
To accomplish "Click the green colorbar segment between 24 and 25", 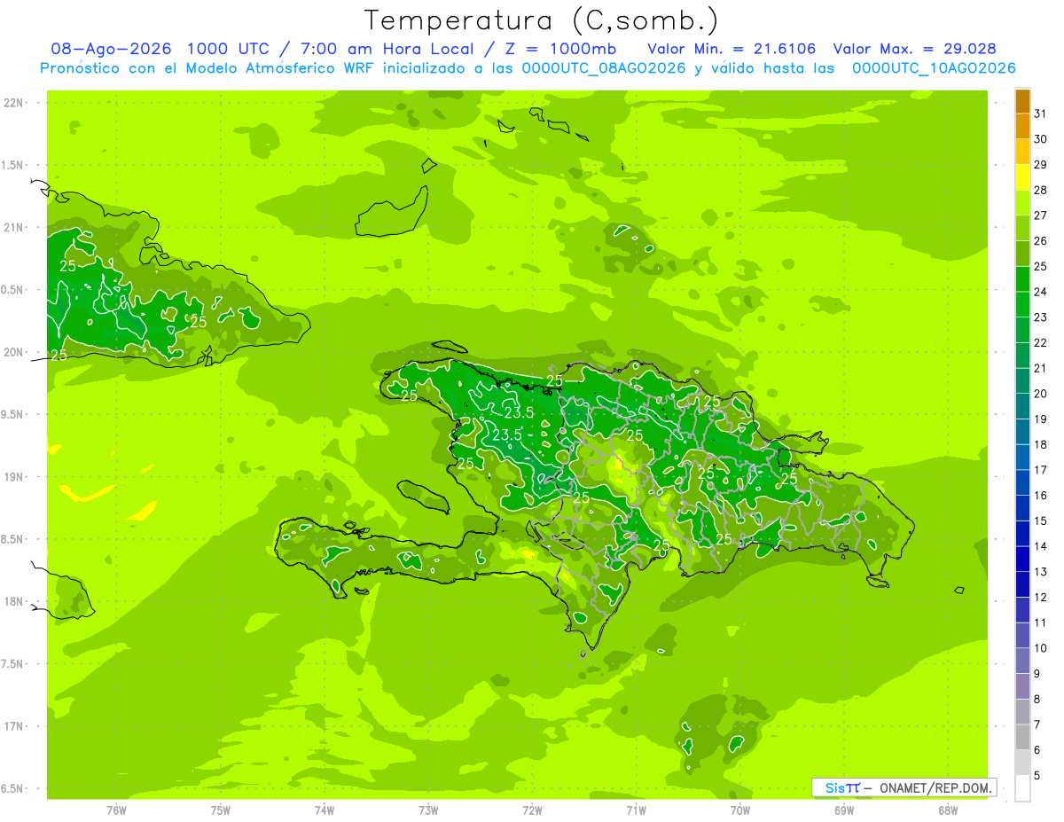I will (x=1022, y=279).
